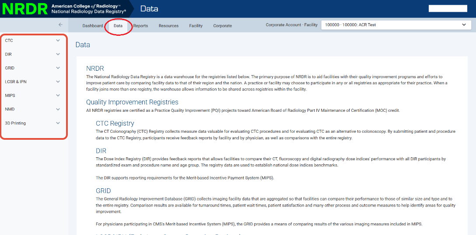Collapse sidebar with the back arrow

pos(61,25)
